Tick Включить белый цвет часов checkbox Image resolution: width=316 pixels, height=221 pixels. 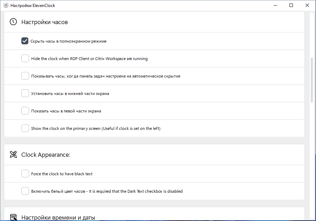[25, 191]
